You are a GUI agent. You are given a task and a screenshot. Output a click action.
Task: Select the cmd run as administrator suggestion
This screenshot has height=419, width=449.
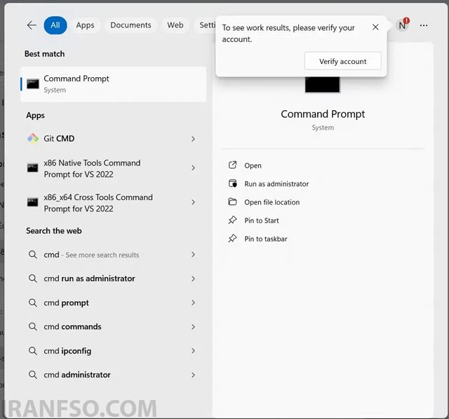114,279
